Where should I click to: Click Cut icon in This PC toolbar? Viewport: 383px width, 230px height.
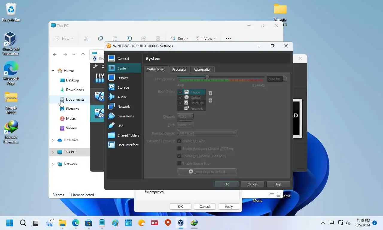pos(86,38)
